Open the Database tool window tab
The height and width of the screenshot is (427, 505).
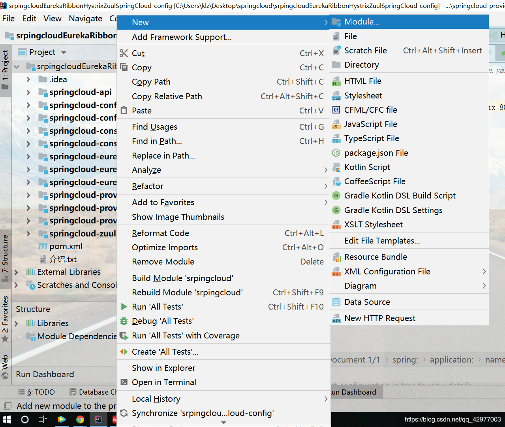[93, 392]
